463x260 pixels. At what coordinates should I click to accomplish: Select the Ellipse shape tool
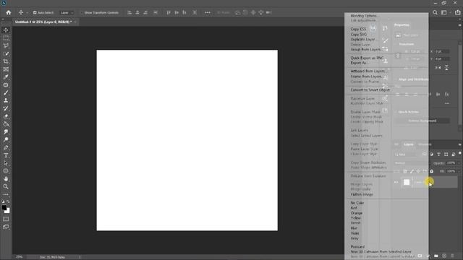[6, 171]
